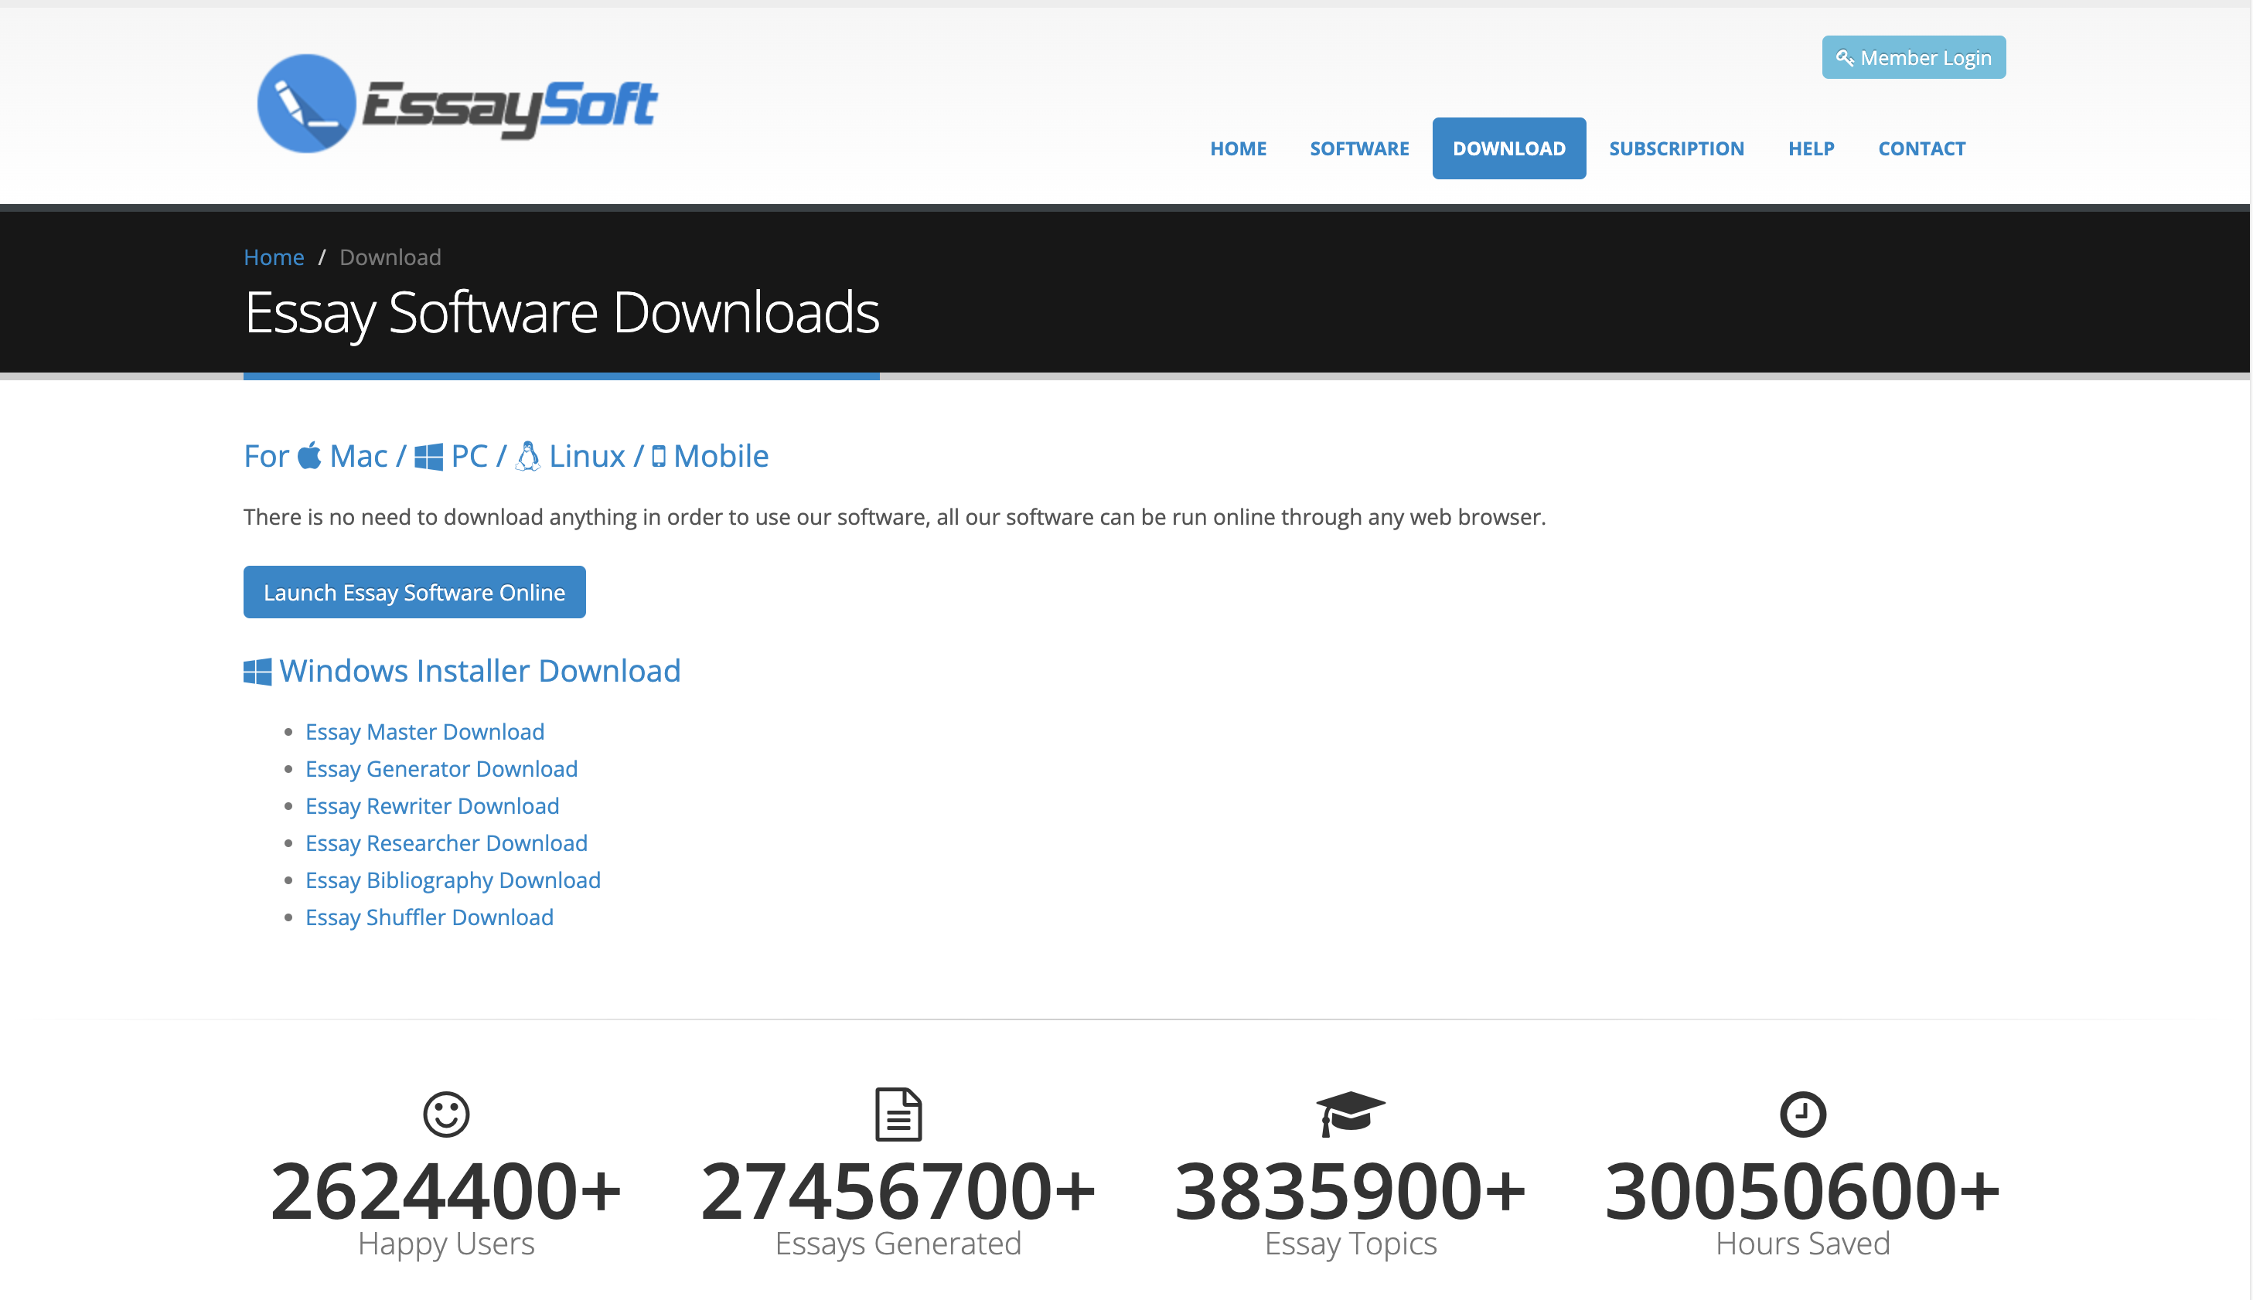This screenshot has width=2253, height=1300.
Task: Go to the HOME nav item
Action: click(1238, 149)
